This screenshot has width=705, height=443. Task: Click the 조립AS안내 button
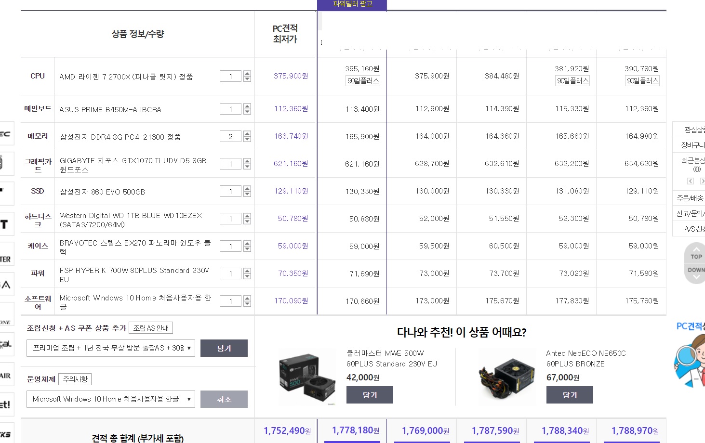pyautogui.click(x=151, y=328)
